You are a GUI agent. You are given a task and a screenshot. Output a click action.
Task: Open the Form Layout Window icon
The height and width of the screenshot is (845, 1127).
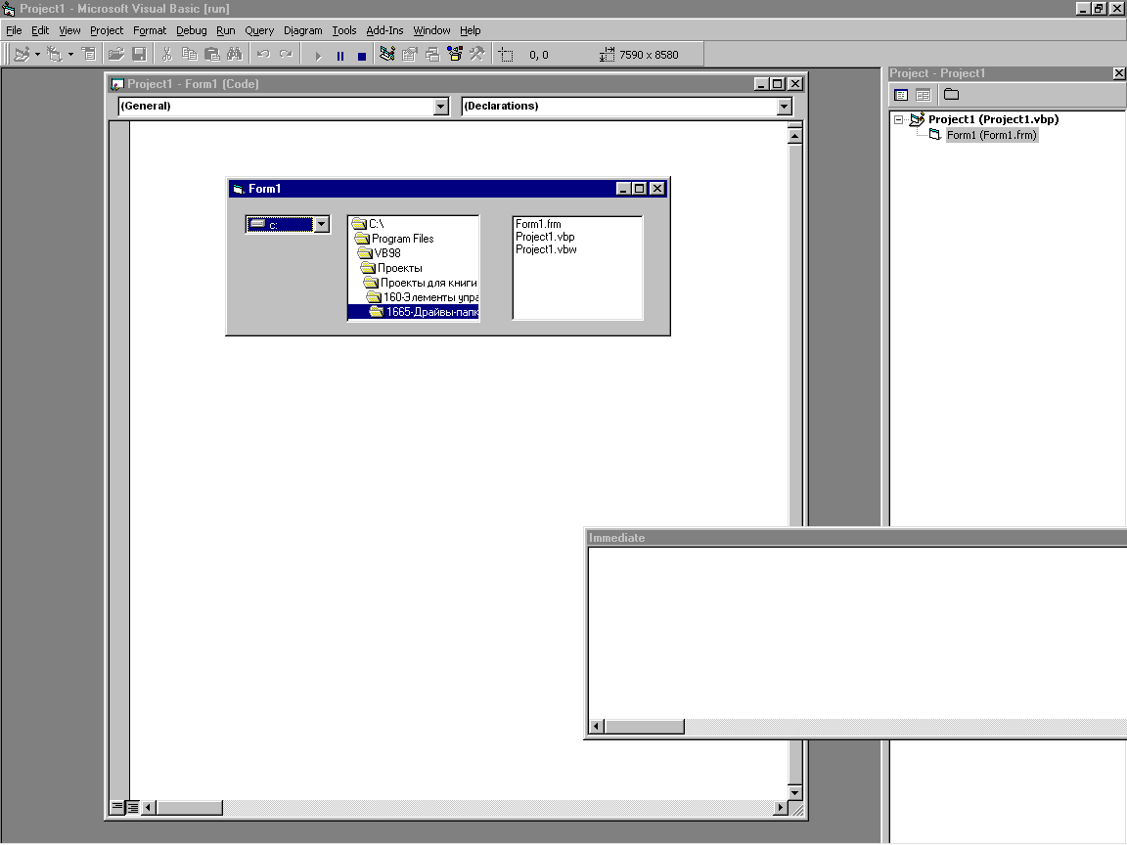click(x=432, y=54)
